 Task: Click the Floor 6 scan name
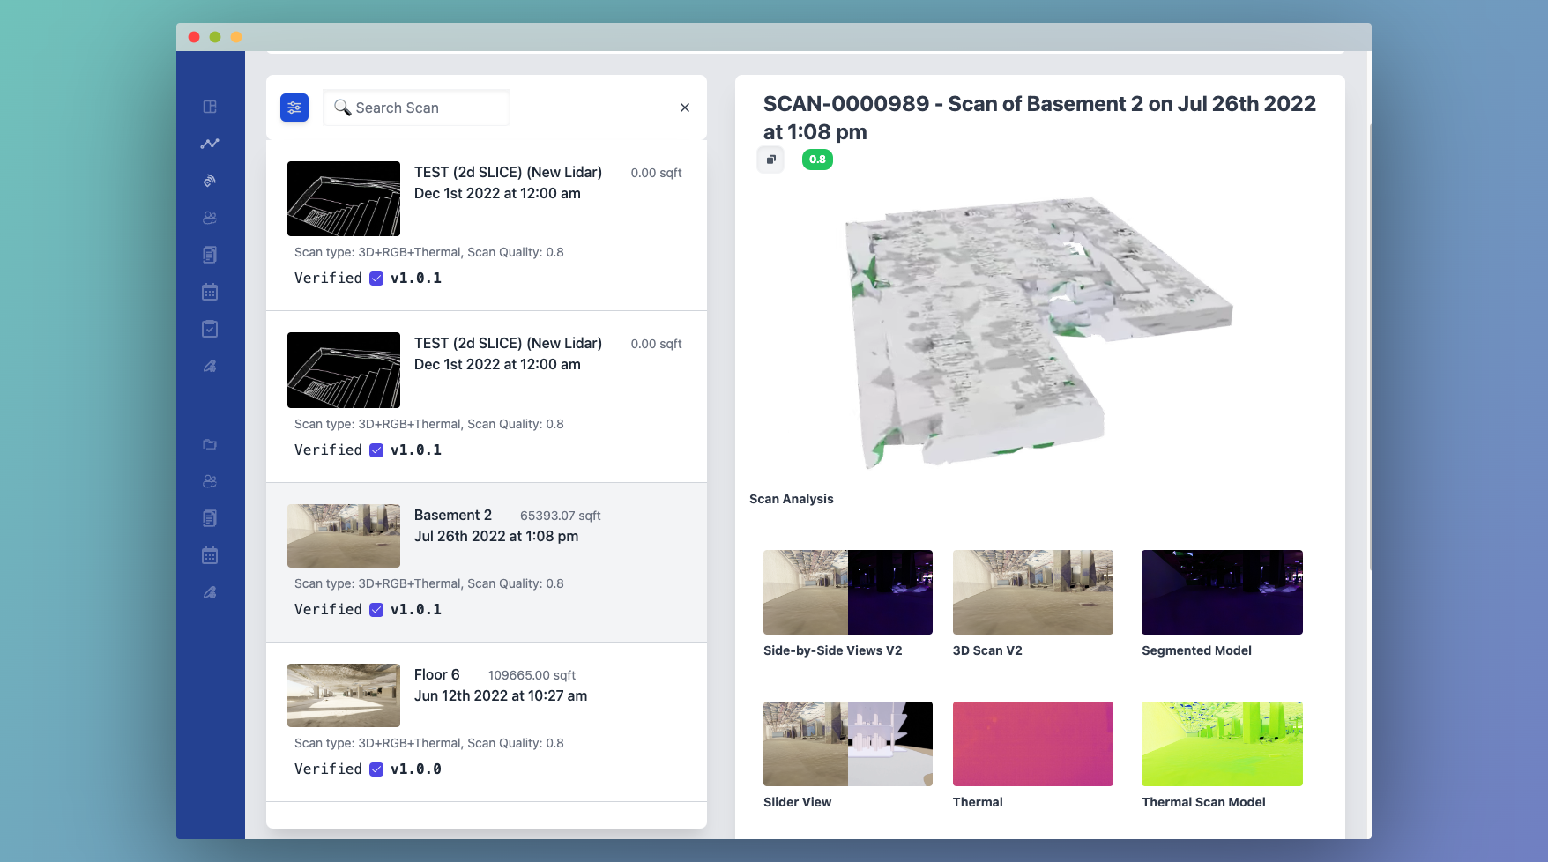point(437,674)
